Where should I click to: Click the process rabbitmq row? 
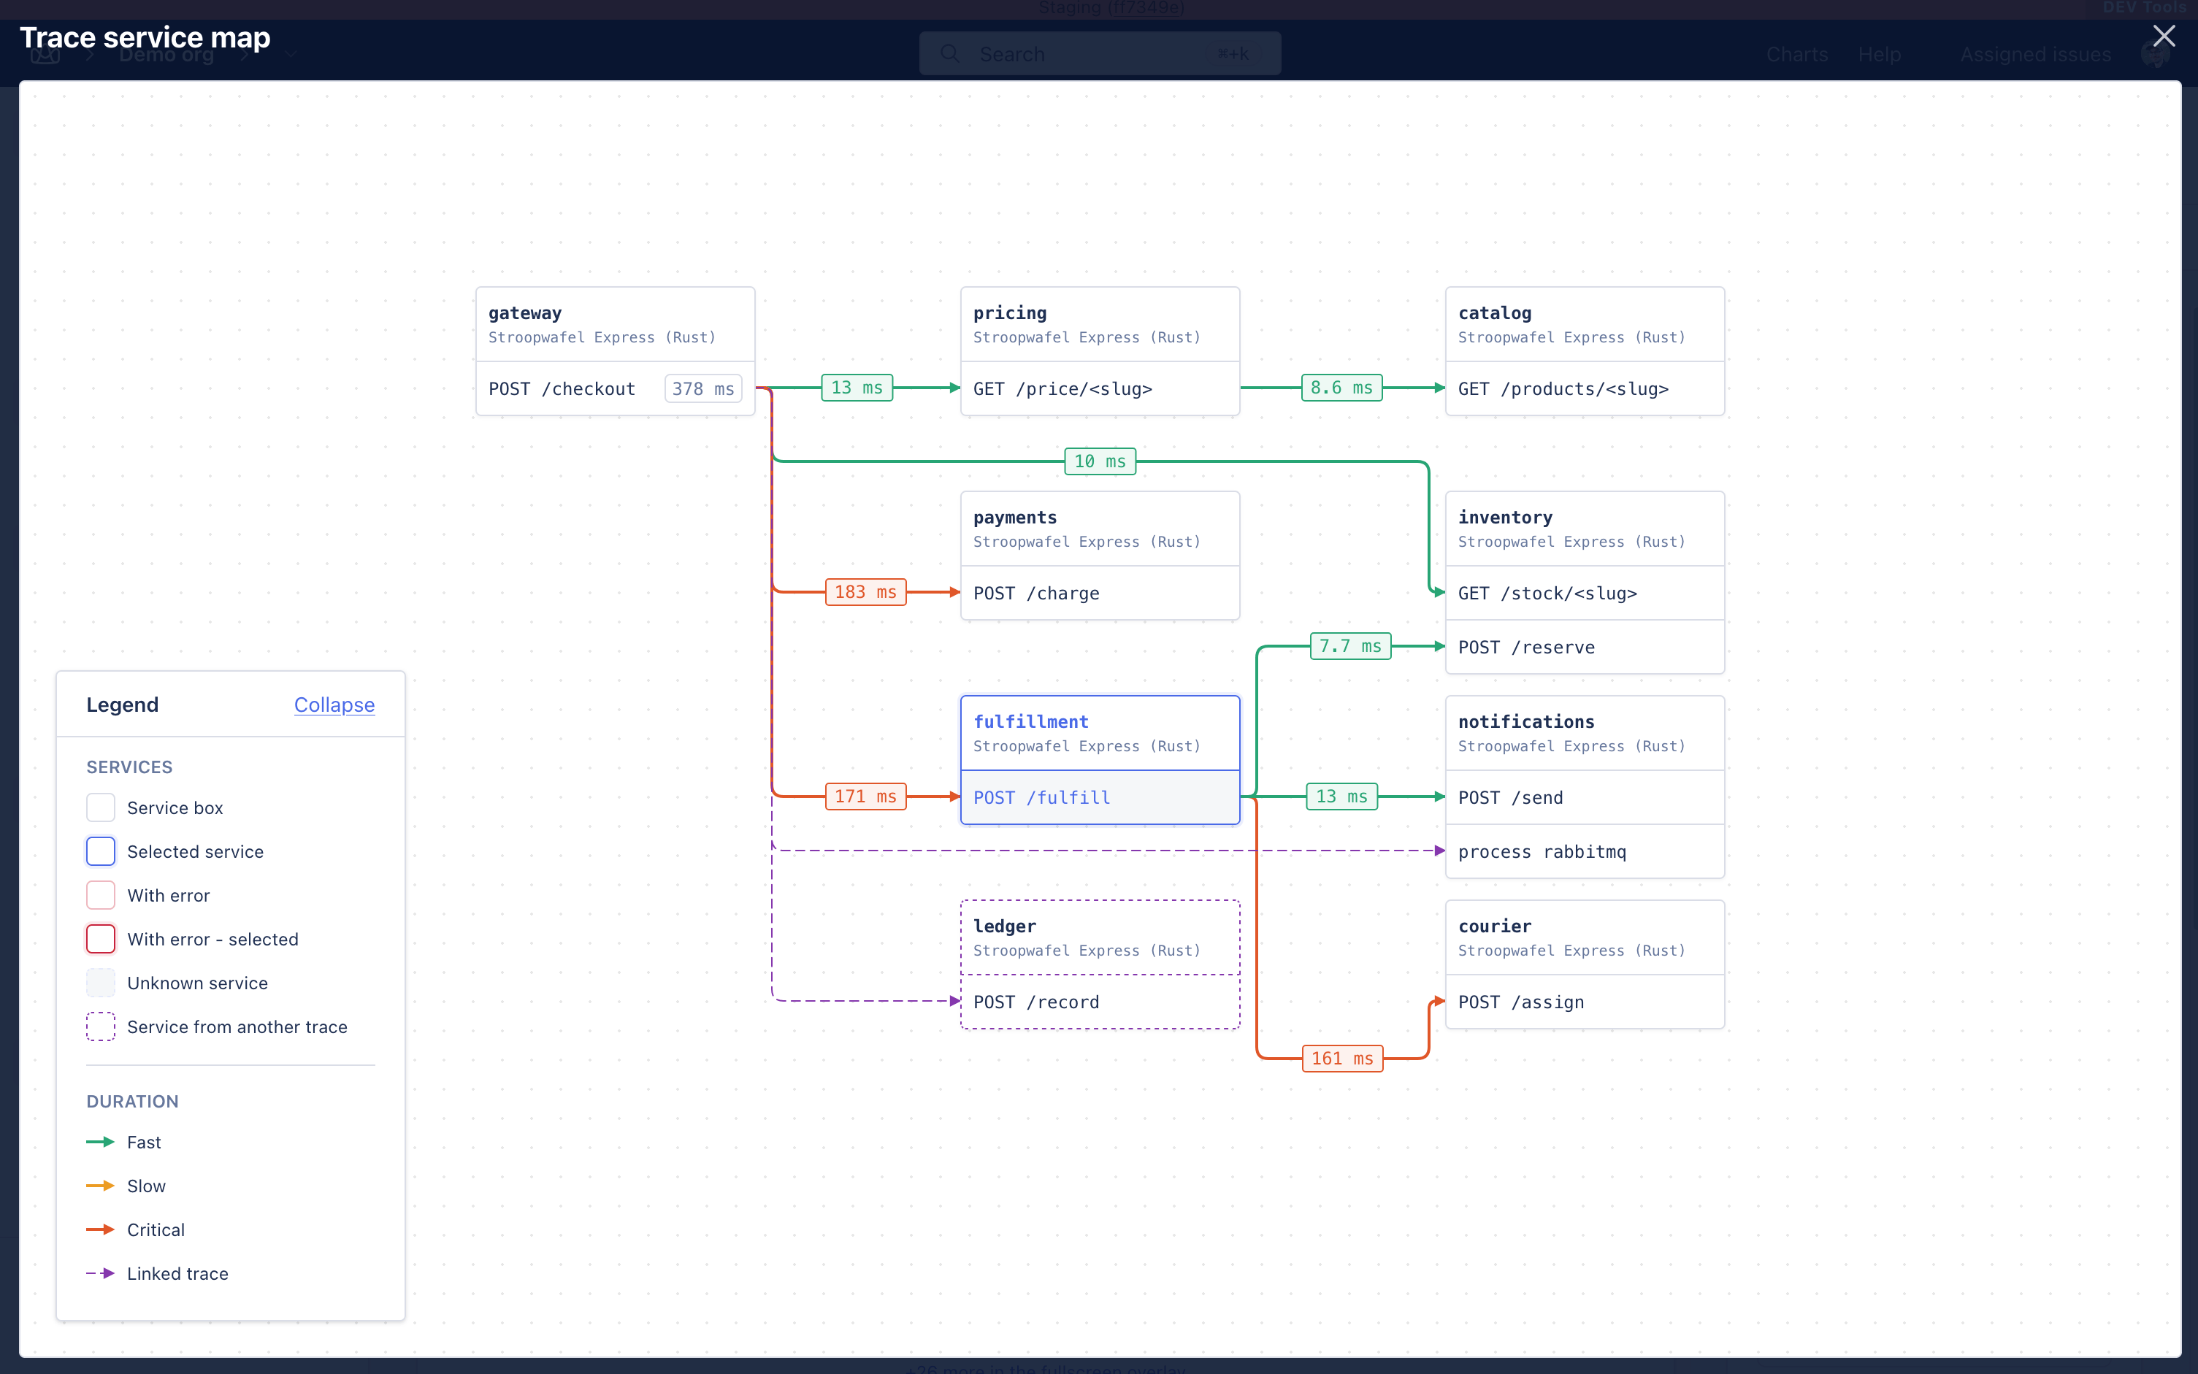[x=1585, y=851]
